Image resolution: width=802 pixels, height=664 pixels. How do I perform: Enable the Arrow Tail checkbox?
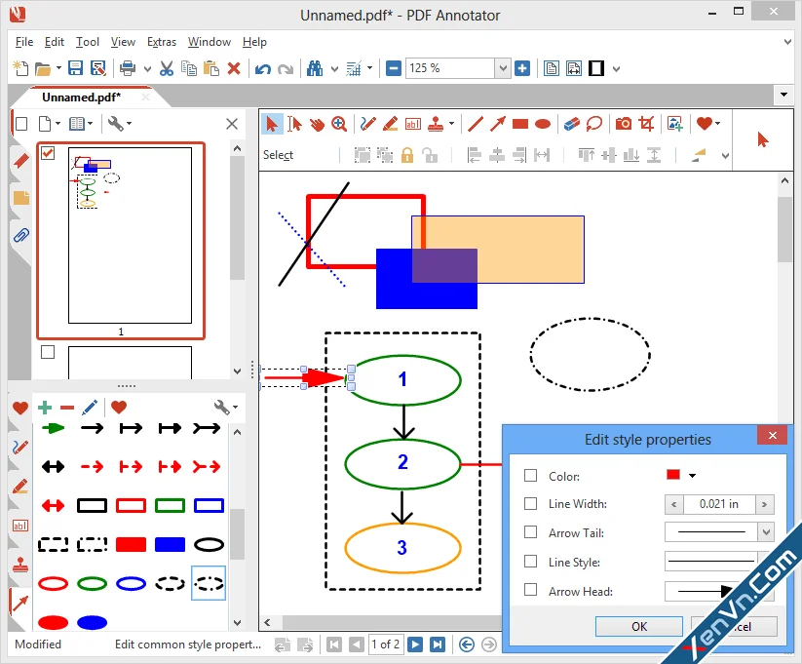click(530, 532)
